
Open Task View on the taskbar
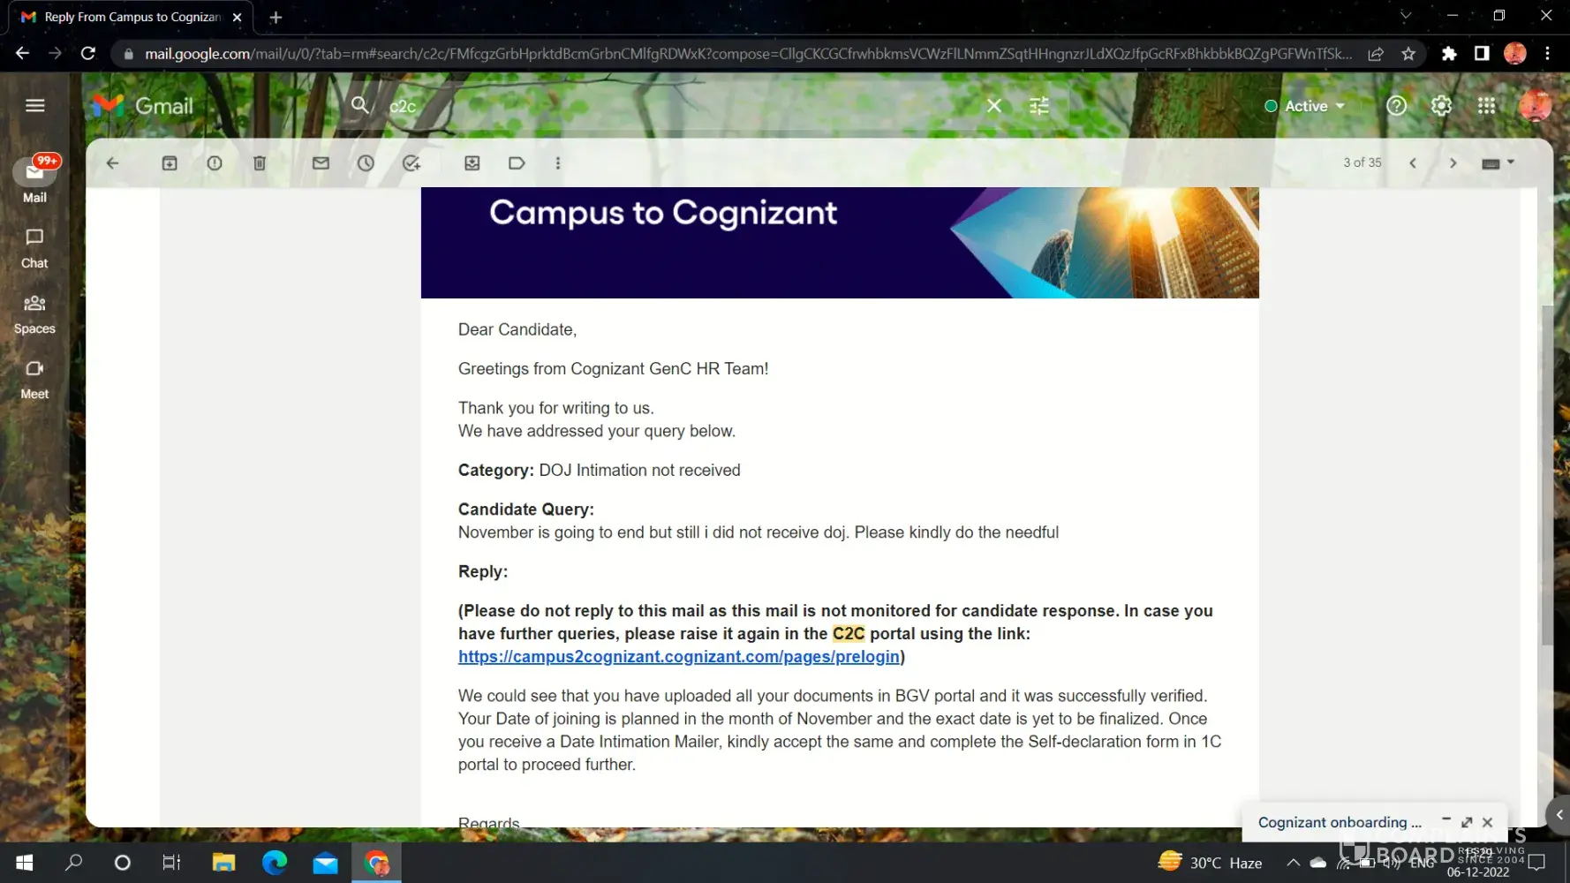[x=171, y=863]
